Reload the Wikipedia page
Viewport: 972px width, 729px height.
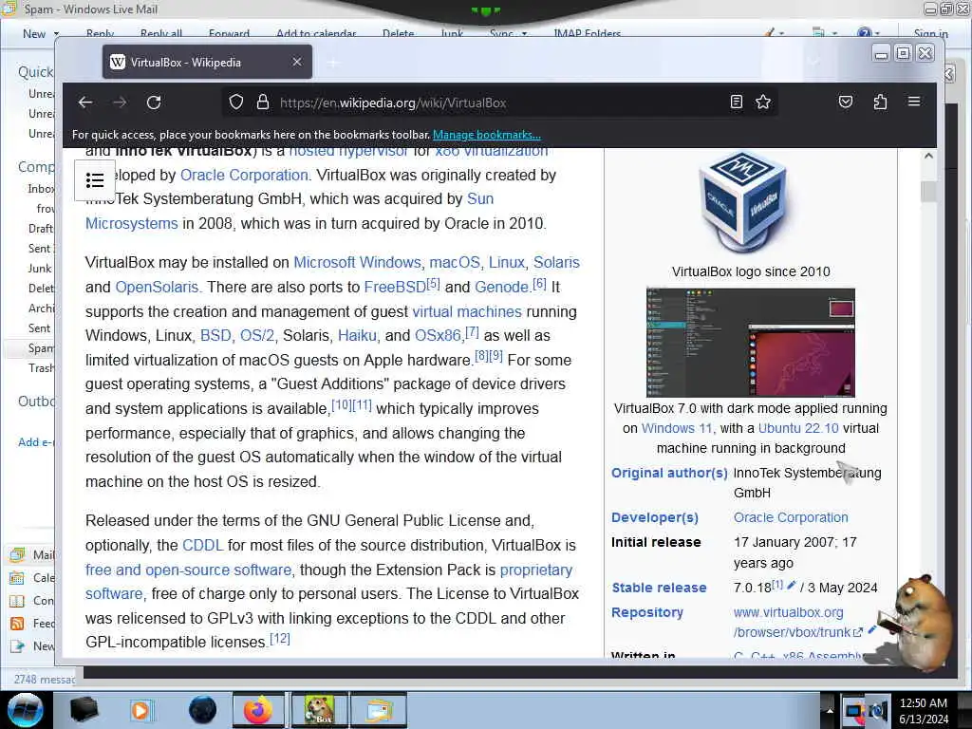coord(154,103)
